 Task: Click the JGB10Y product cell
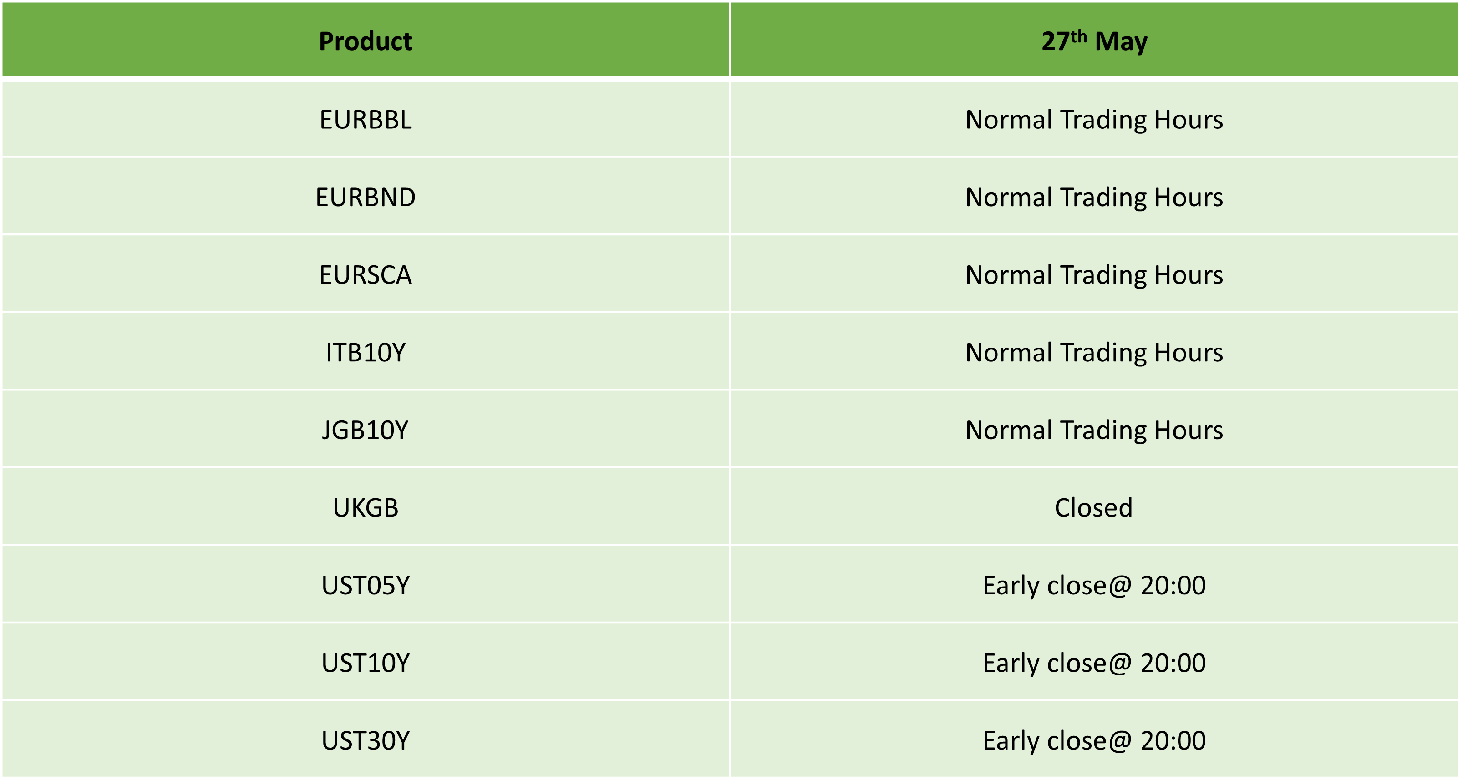[x=366, y=430]
